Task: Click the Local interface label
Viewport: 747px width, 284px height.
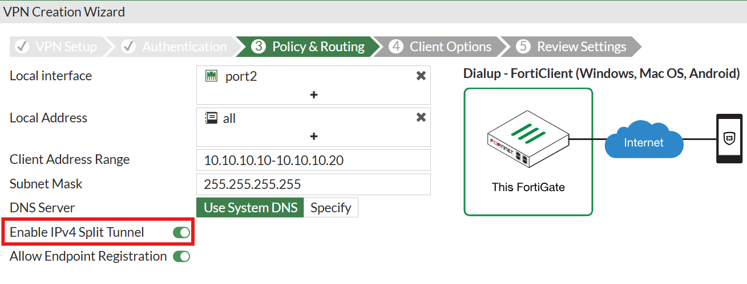Action: [x=51, y=76]
